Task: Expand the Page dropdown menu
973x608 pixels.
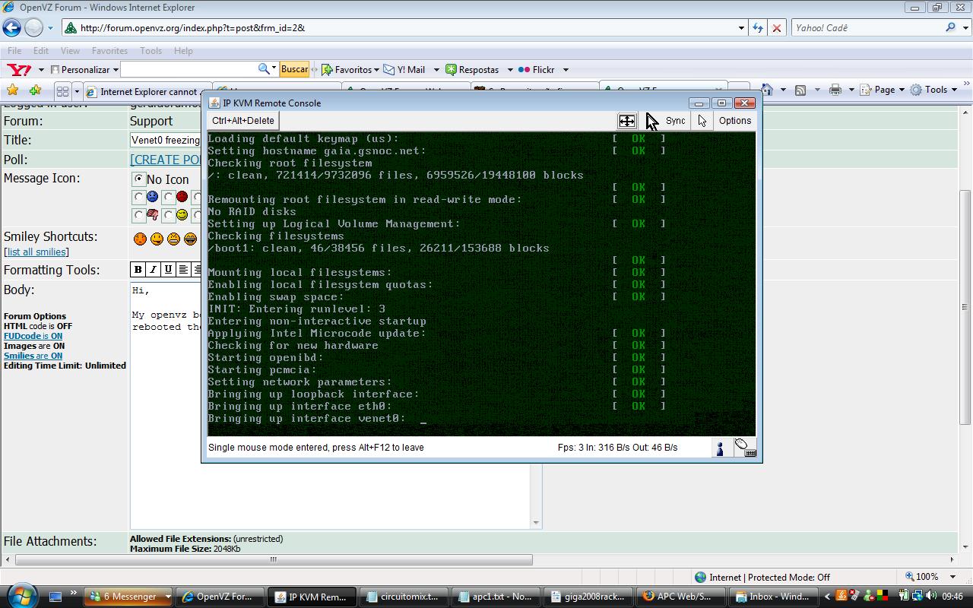Action: pyautogui.click(x=889, y=90)
